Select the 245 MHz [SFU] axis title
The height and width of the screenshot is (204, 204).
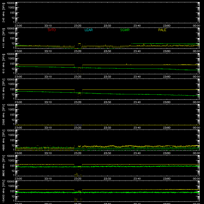pyautogui.click(x=4, y=12)
